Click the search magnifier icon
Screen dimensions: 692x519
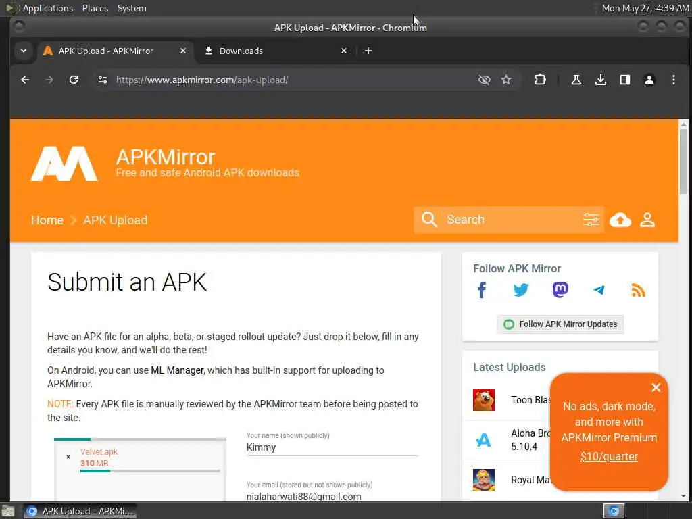point(429,220)
